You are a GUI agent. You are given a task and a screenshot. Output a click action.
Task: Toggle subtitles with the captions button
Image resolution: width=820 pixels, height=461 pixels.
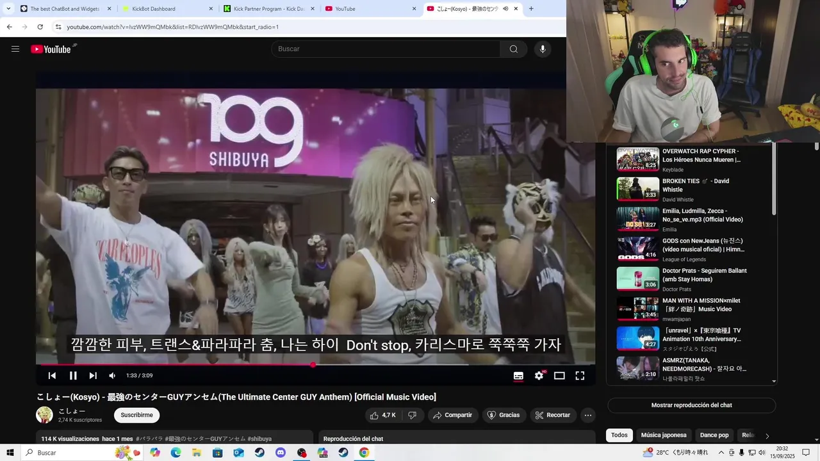click(x=518, y=376)
